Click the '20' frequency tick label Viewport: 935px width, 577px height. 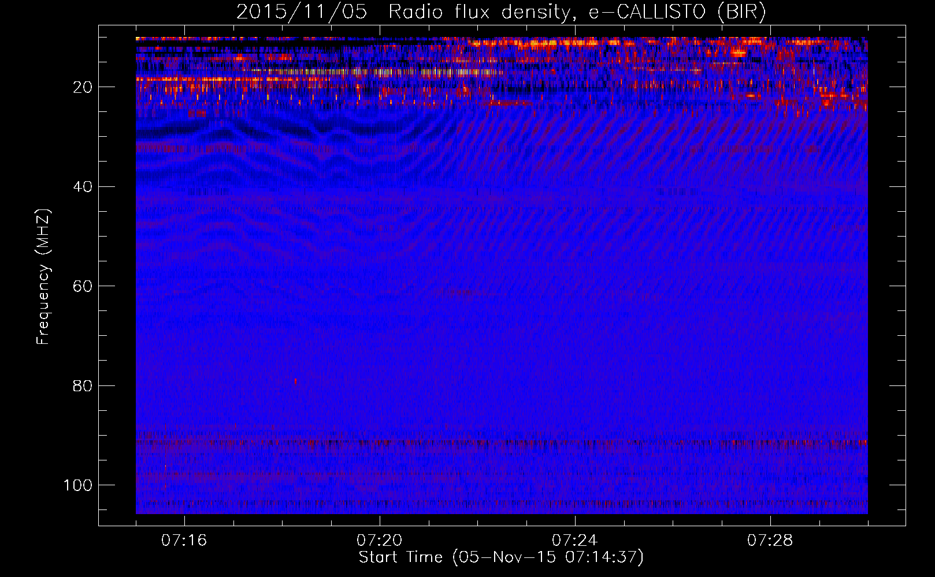click(83, 87)
